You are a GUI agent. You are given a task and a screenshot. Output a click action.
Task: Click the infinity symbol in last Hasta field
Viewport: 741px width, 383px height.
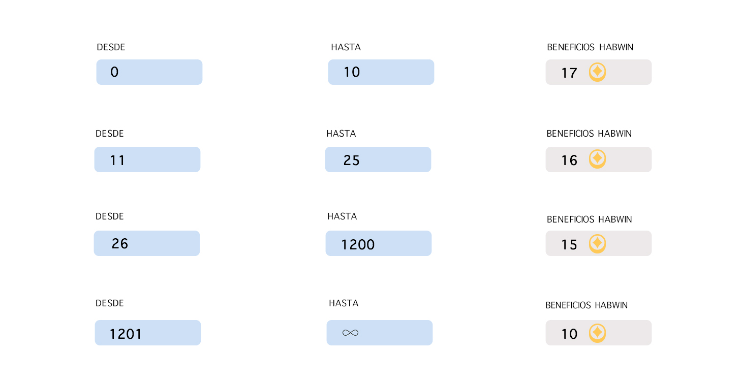pyautogui.click(x=351, y=333)
